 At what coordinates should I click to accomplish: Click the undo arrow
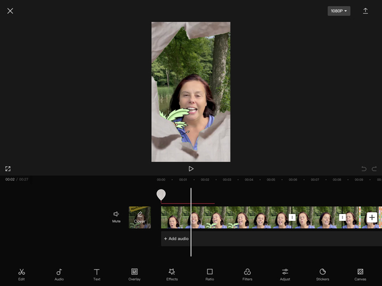[x=364, y=169]
